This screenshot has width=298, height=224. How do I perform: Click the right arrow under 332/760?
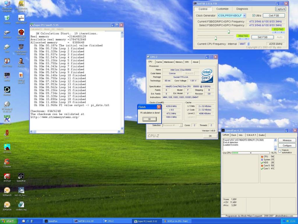click(x=282, y=32)
